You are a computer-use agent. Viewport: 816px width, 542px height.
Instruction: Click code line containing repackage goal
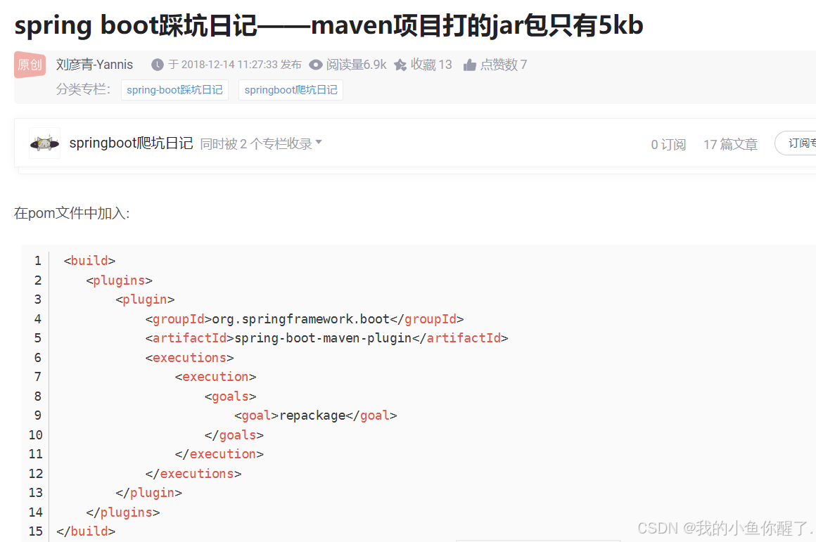click(315, 415)
